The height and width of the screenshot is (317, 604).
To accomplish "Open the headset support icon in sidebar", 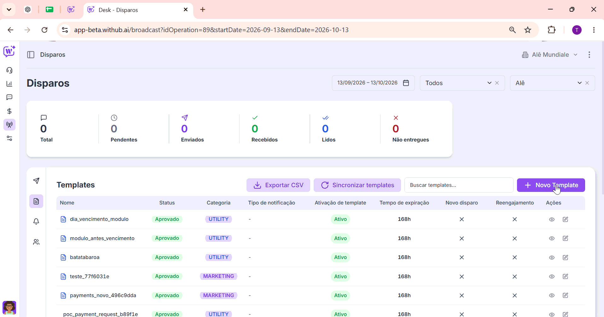I will pos(9,70).
